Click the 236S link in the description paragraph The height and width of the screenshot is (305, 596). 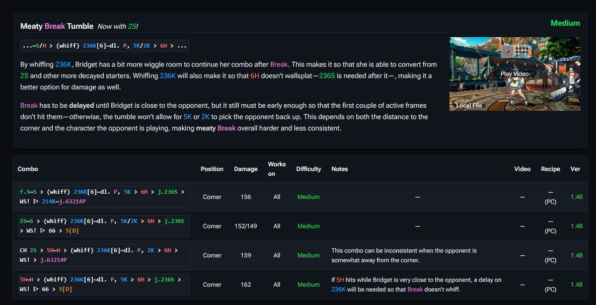pos(327,76)
